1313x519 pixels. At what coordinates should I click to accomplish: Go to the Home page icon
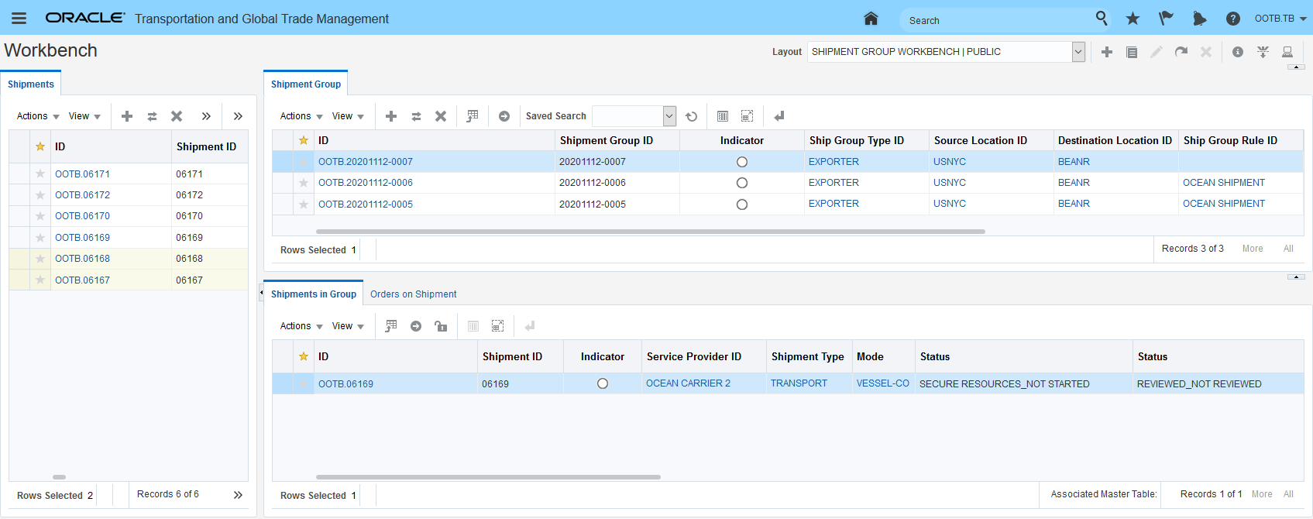coord(871,19)
